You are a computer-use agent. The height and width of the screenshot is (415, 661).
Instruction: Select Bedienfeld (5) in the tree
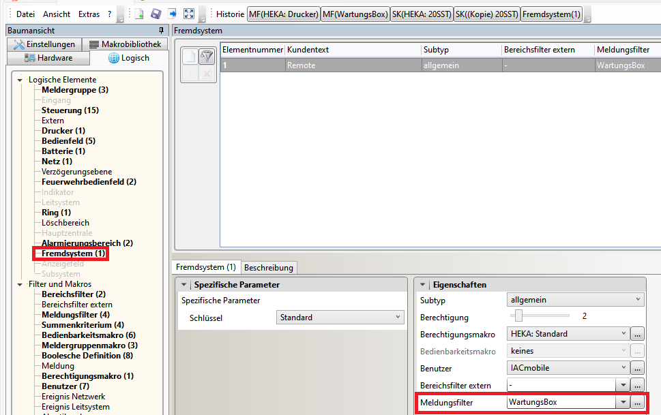pos(68,141)
